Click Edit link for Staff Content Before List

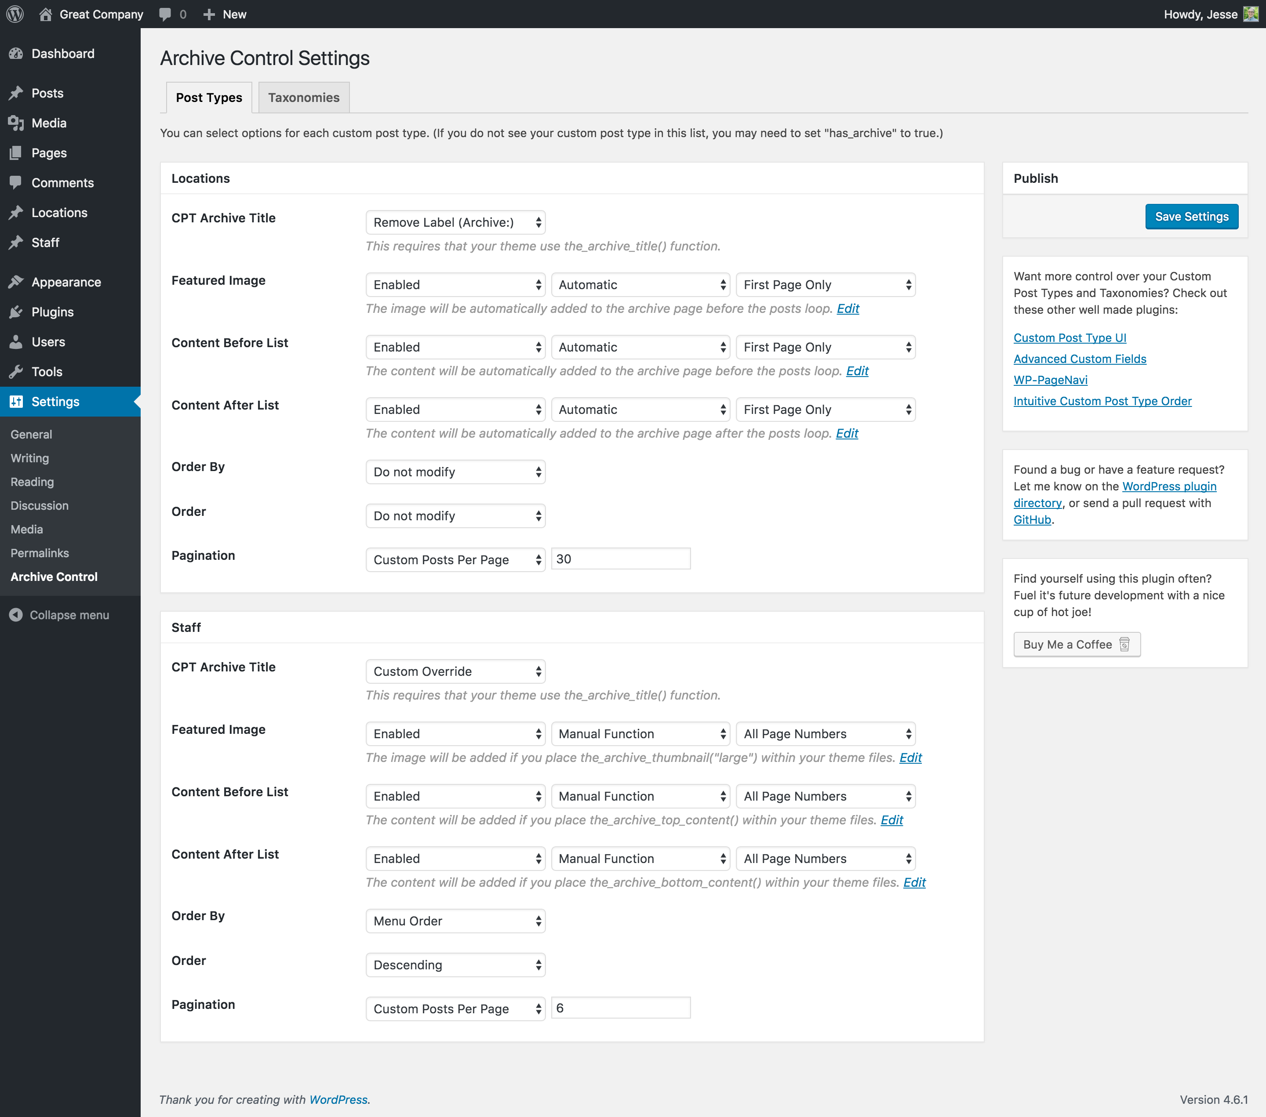click(x=892, y=820)
